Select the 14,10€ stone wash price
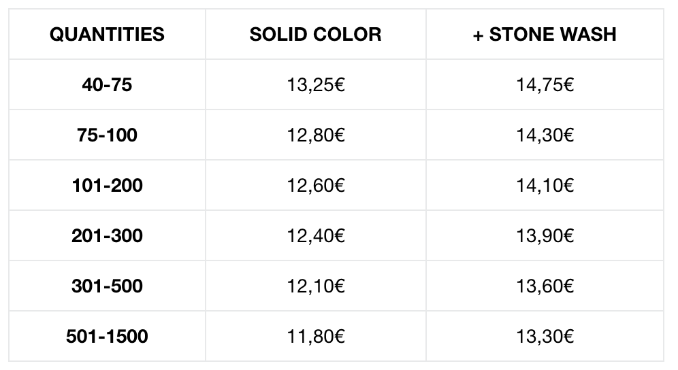Screen dimensions: 678x370 click(x=545, y=185)
